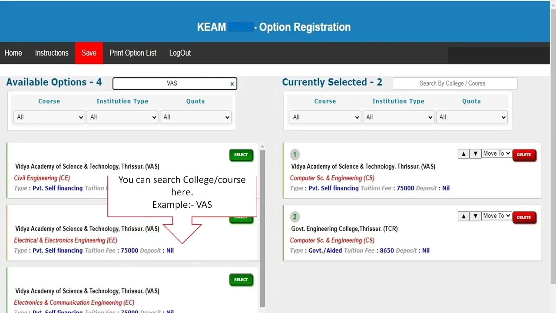Open the Quota filter under Currently Selected
The image size is (556, 313).
472,117
